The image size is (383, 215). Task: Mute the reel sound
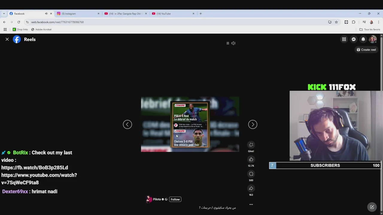click(233, 43)
